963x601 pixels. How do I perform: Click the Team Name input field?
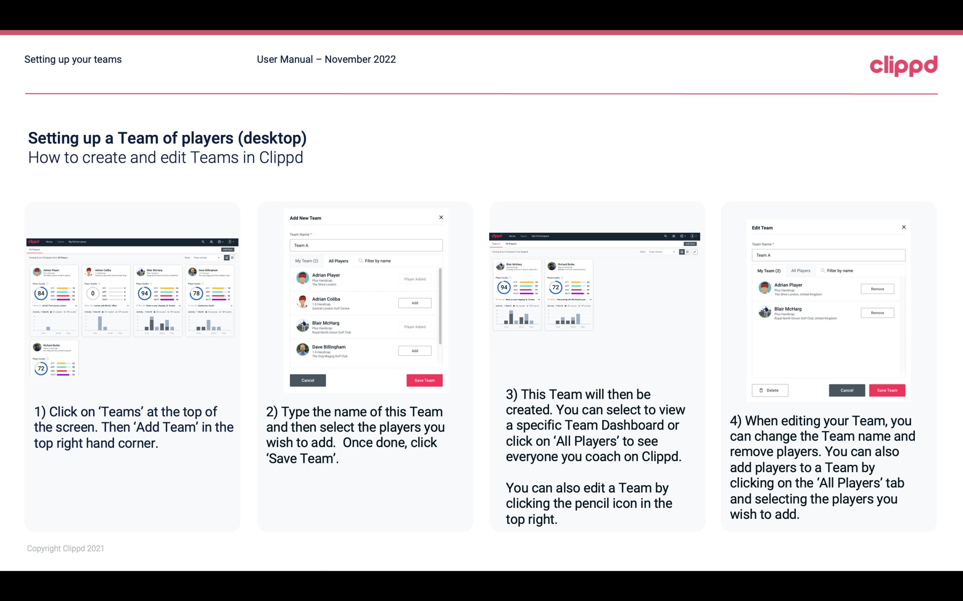click(366, 245)
